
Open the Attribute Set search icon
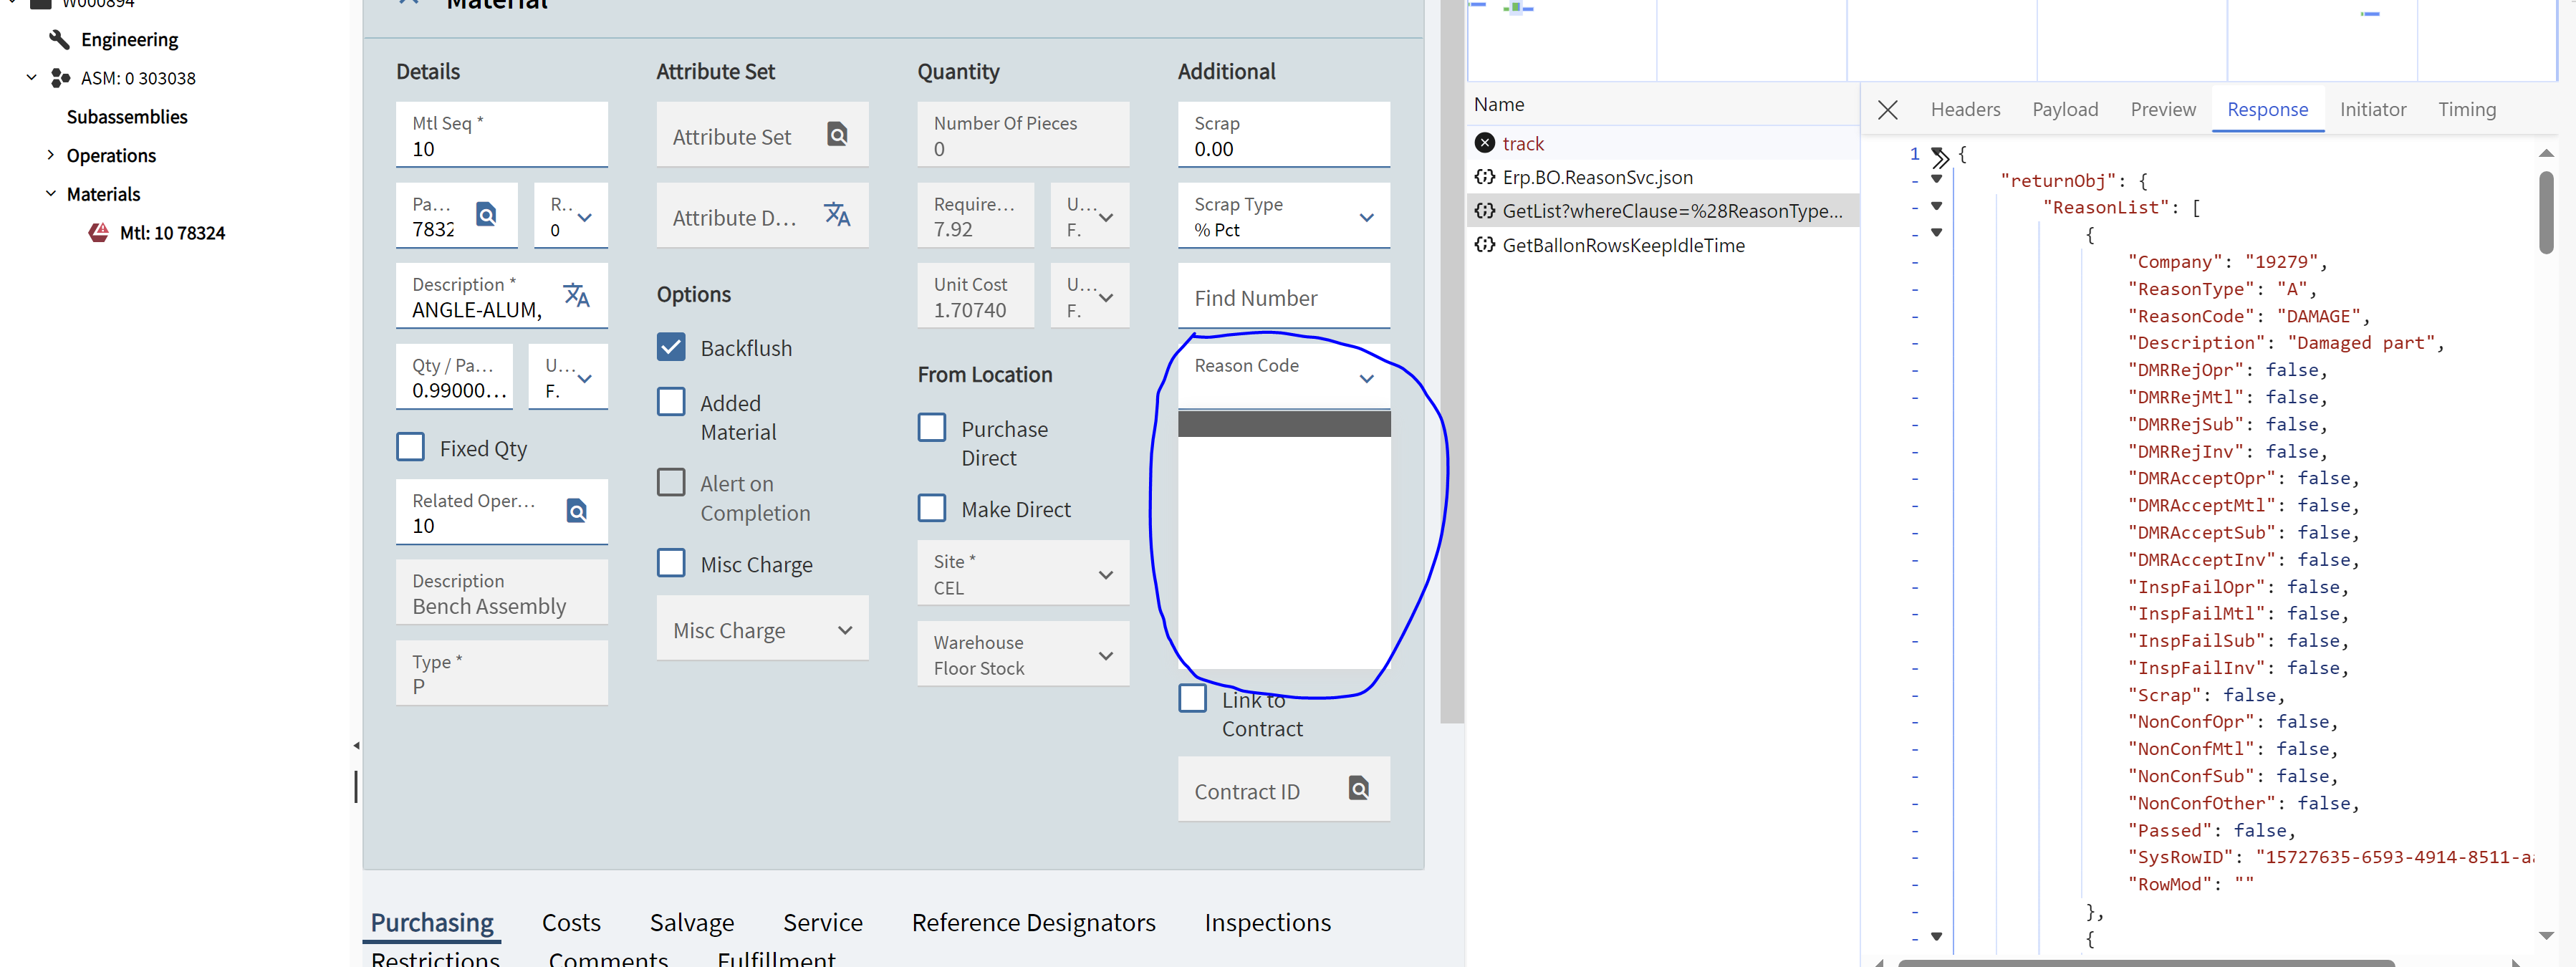coord(837,134)
